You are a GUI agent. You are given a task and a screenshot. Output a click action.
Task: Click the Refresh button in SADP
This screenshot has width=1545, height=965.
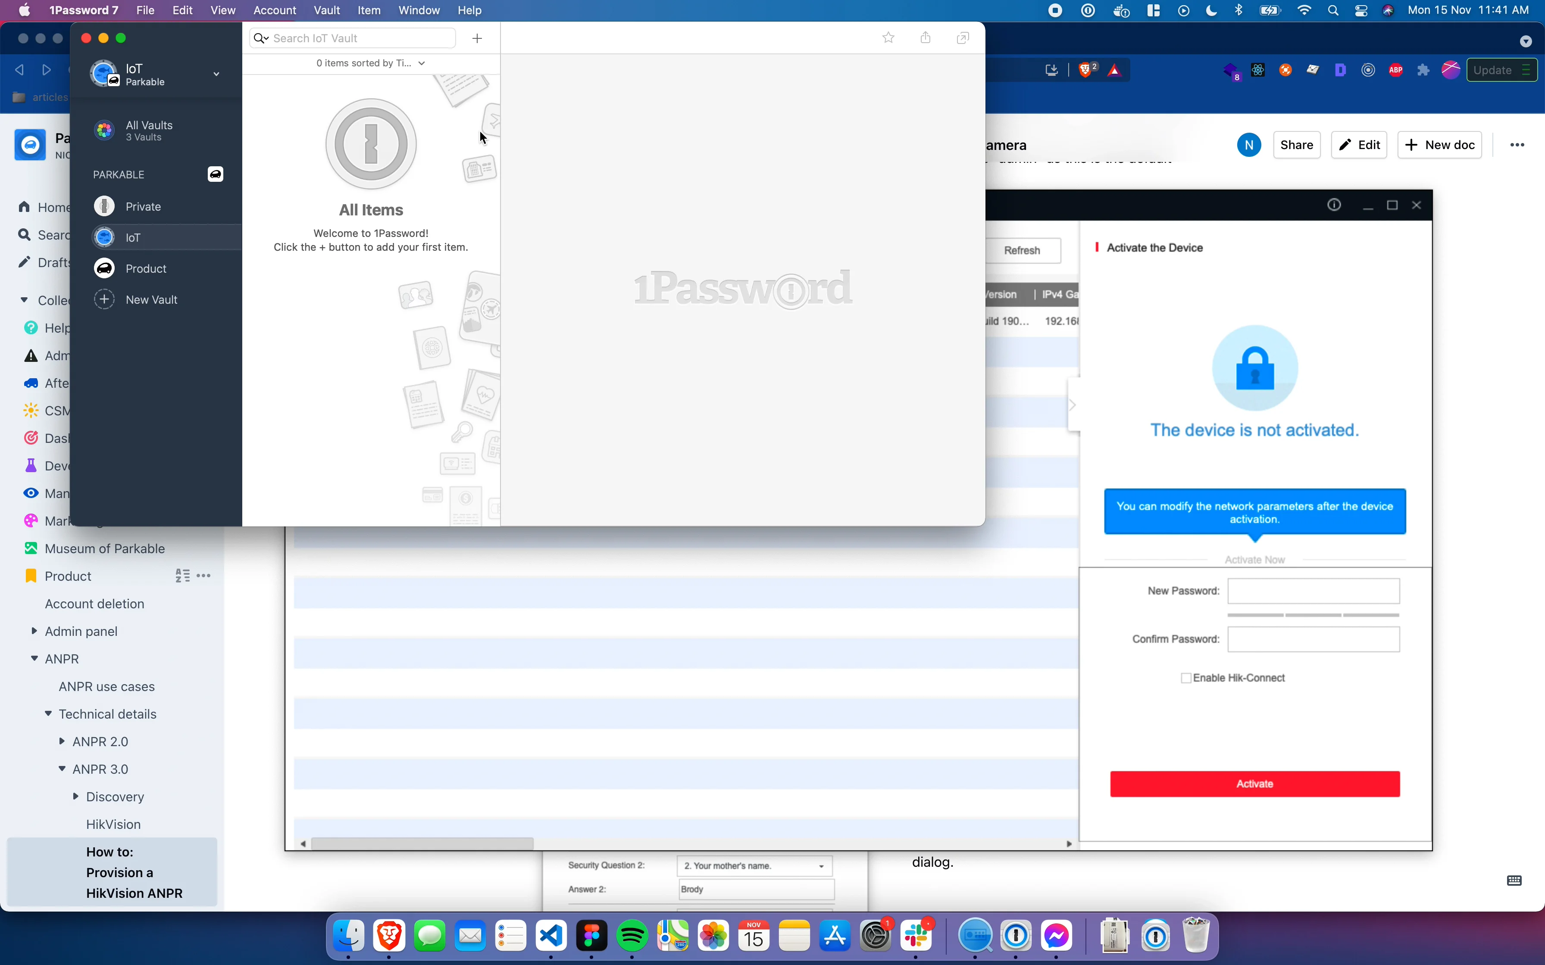(x=1022, y=250)
